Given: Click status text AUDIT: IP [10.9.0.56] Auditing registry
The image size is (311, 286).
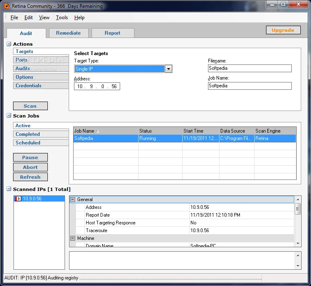Looking at the screenshot, I should 41,278.
